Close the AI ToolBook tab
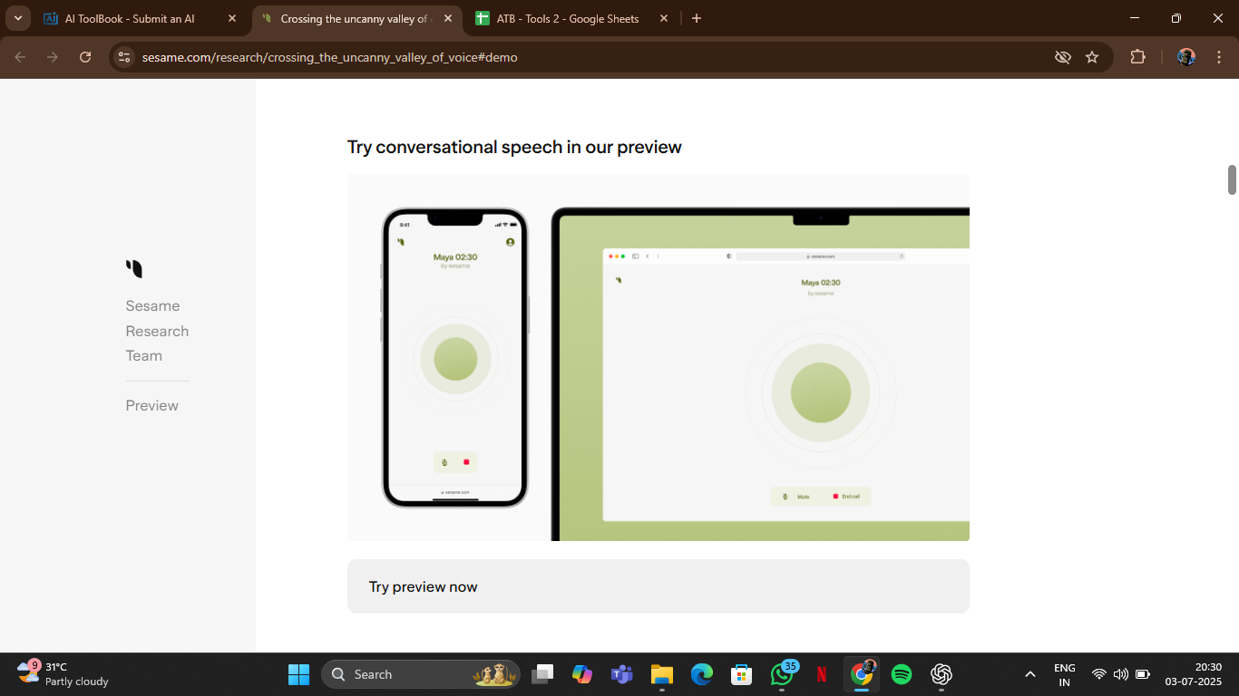This screenshot has height=696, width=1239. pos(232,18)
